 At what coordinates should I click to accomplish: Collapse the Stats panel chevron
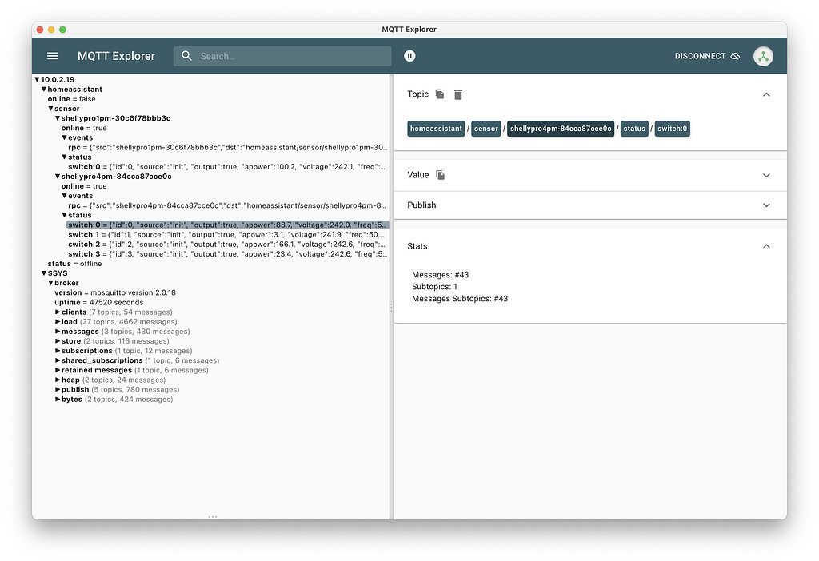pos(766,246)
